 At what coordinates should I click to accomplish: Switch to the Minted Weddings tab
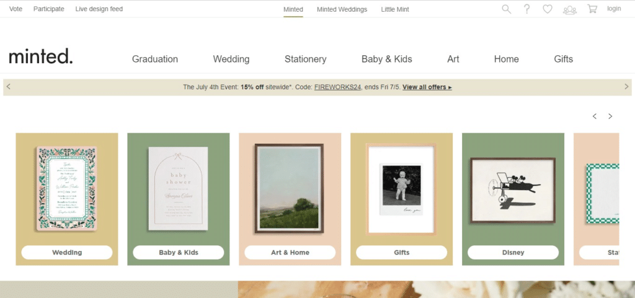pos(342,9)
